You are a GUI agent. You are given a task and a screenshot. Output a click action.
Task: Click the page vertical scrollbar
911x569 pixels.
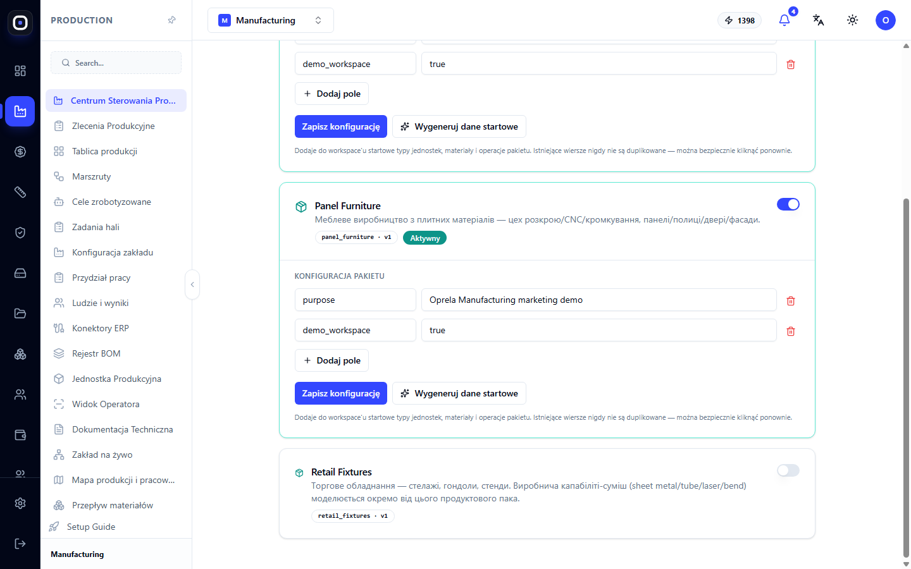click(906, 379)
